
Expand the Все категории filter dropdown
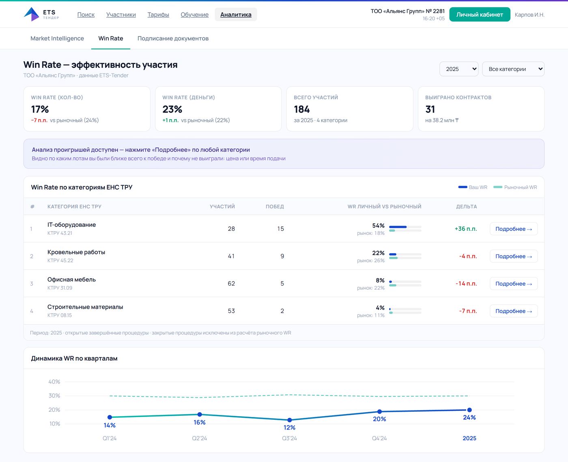(513, 69)
